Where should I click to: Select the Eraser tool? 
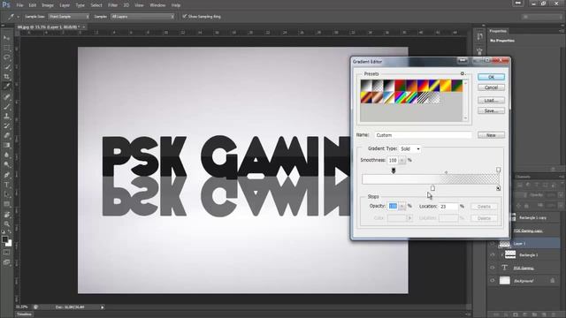click(x=6, y=135)
